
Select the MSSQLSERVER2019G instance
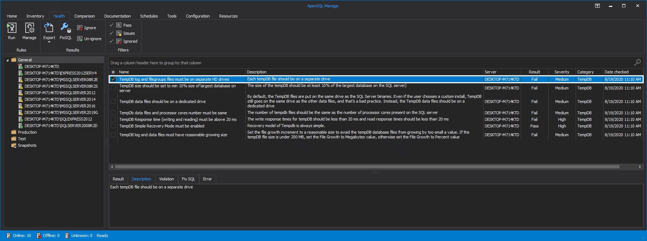point(61,112)
